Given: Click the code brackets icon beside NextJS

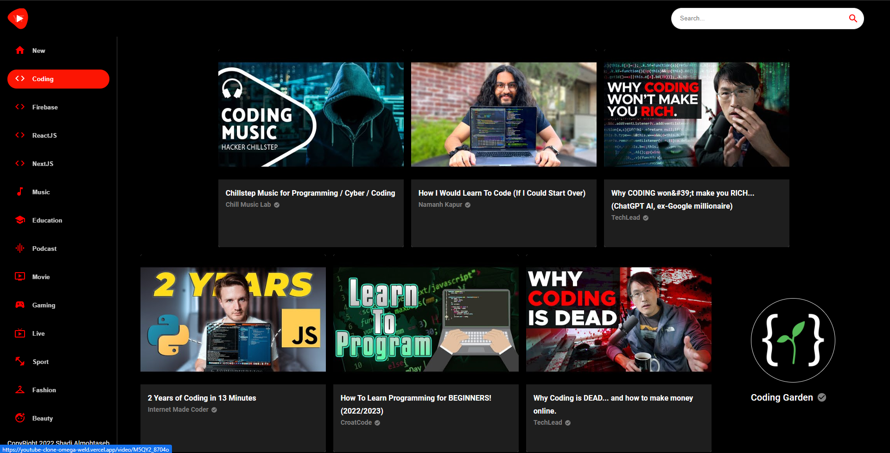Looking at the screenshot, I should 20,164.
